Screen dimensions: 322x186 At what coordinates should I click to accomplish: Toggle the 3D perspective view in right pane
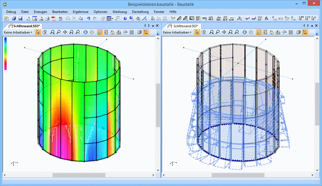pyautogui.click(x=259, y=32)
